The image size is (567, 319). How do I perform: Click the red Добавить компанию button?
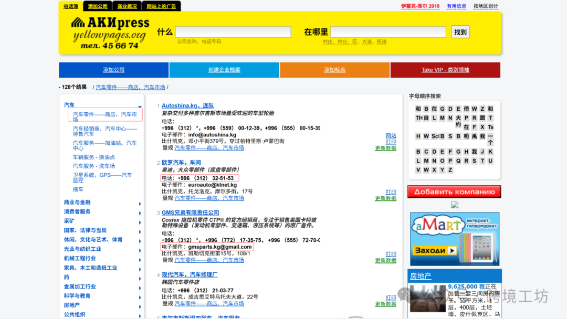(454, 192)
